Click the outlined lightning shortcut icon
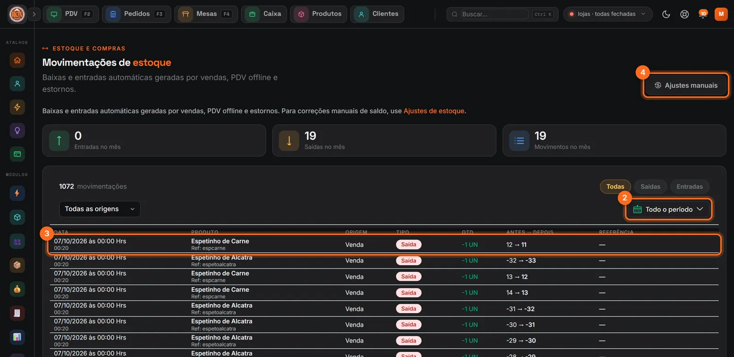The image size is (734, 357). tap(17, 107)
